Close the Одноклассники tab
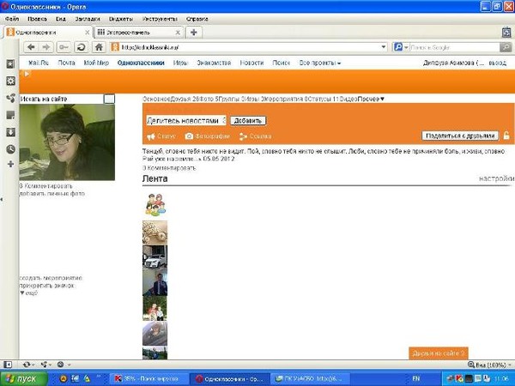515x386 pixels. (87, 33)
